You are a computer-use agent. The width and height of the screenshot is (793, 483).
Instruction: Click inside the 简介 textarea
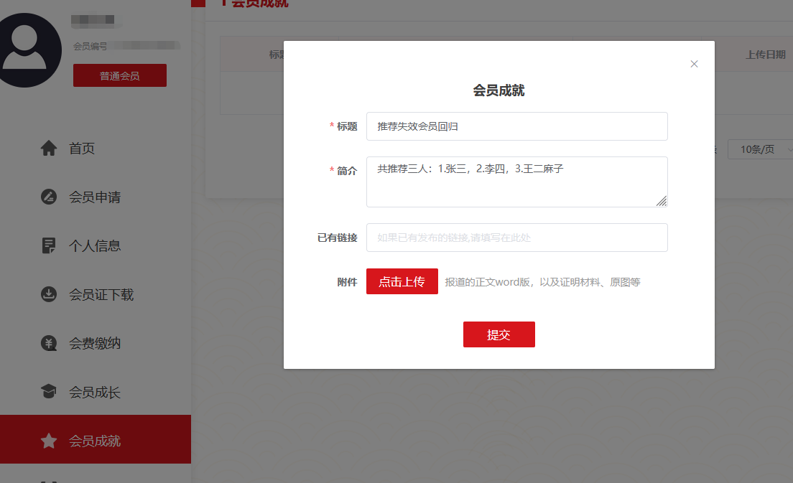pyautogui.click(x=517, y=182)
